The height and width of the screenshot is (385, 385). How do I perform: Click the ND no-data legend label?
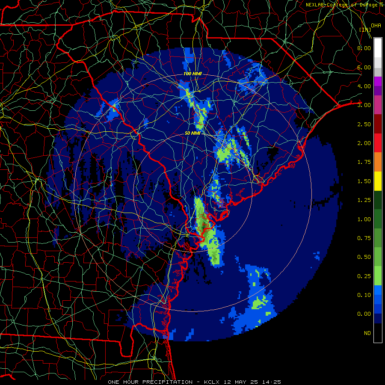click(367, 333)
